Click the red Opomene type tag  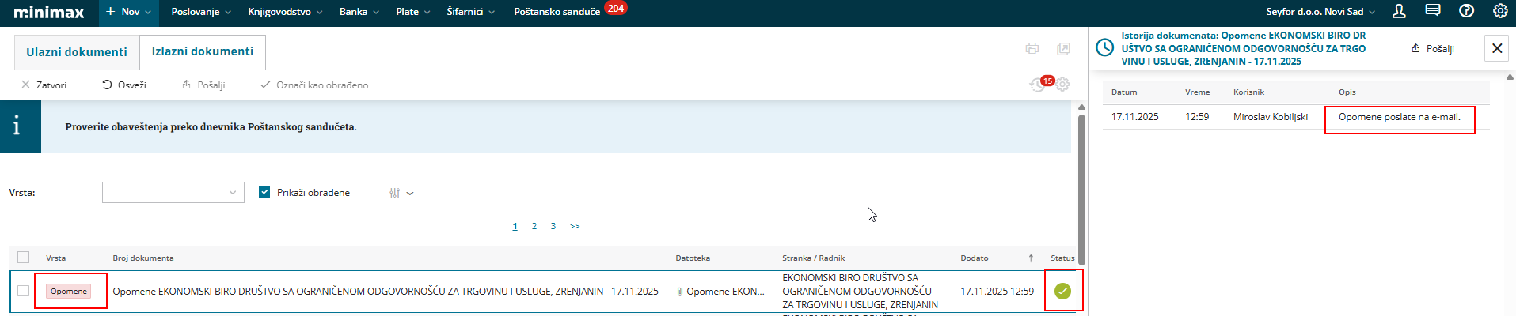[69, 291]
